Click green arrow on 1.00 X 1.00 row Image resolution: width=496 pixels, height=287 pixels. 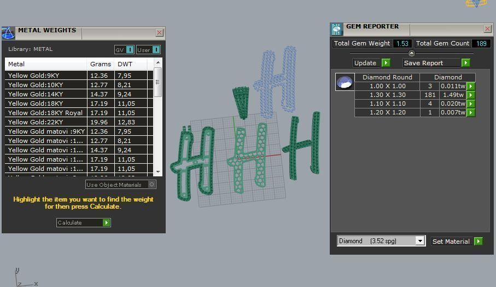click(x=471, y=86)
